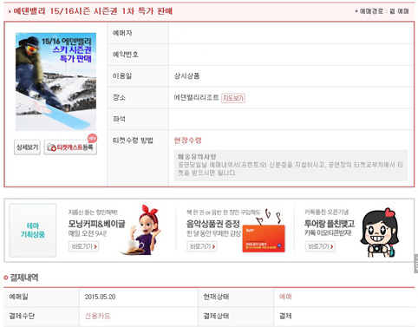
Task: Click the 예매경로 : 웹 예매 text
Action: click(x=382, y=11)
